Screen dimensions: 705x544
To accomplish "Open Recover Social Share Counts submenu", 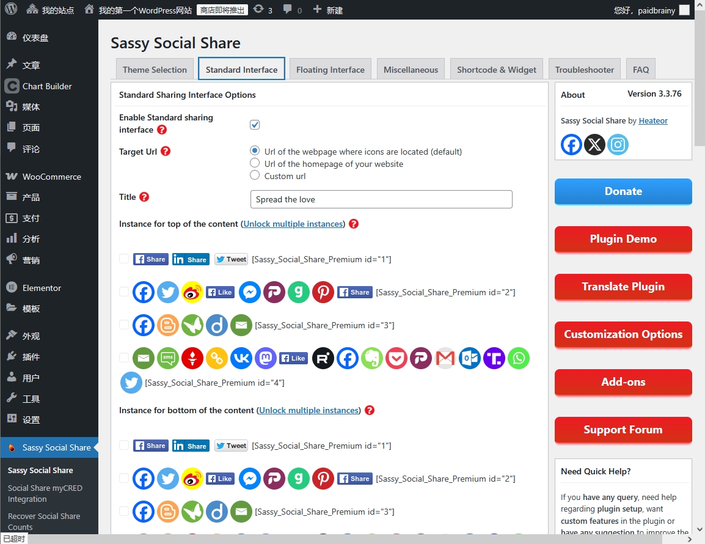I will pos(44,521).
